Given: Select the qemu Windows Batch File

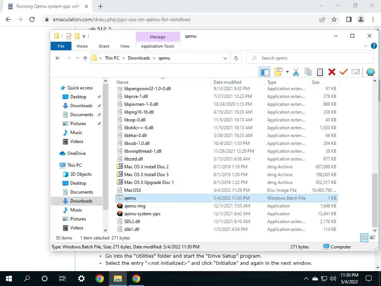Looking at the screenshot, I should pyautogui.click(x=227, y=198).
